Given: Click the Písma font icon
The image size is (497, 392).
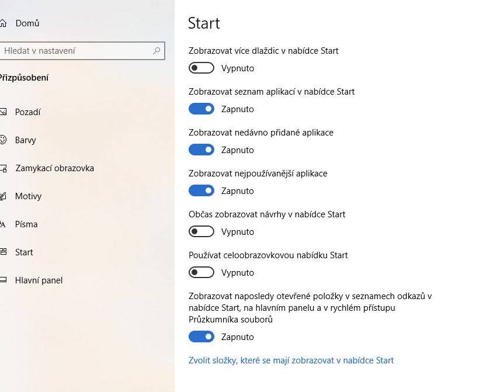Looking at the screenshot, I should (2, 224).
